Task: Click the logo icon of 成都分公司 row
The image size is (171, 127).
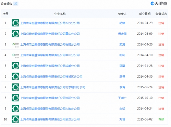Action: (15, 66)
